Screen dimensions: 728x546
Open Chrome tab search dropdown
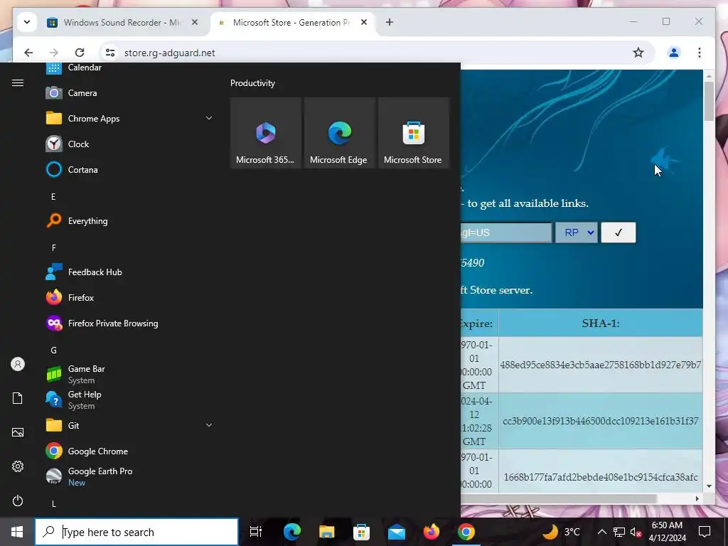(x=27, y=22)
